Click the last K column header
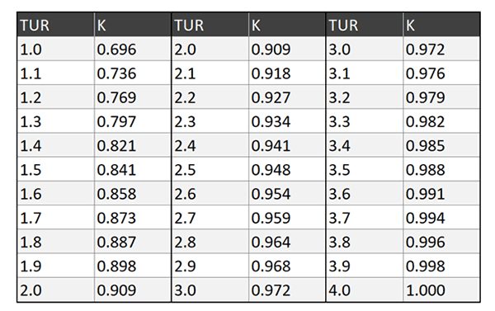 [x=441, y=25]
